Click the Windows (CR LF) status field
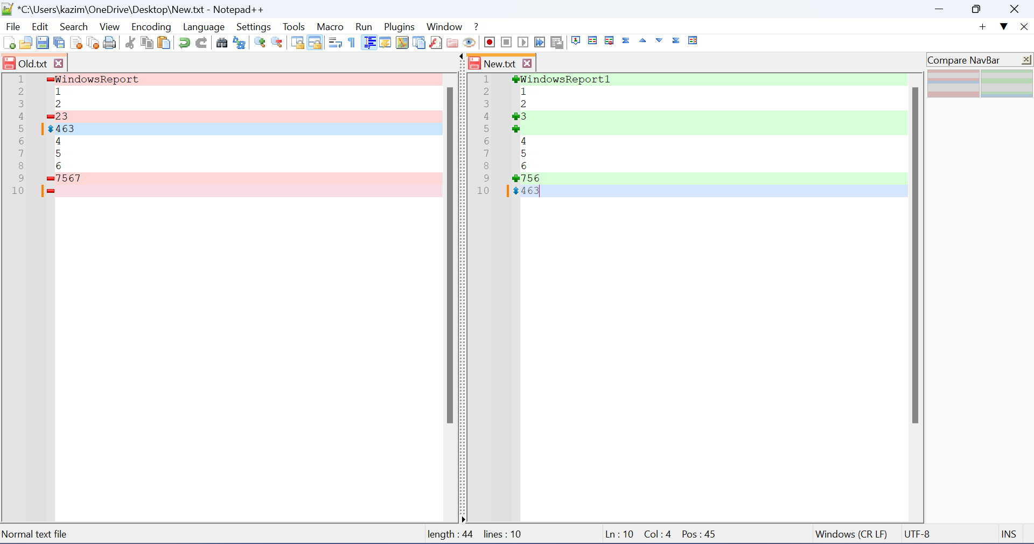The width and height of the screenshot is (1034, 544). [x=851, y=534]
